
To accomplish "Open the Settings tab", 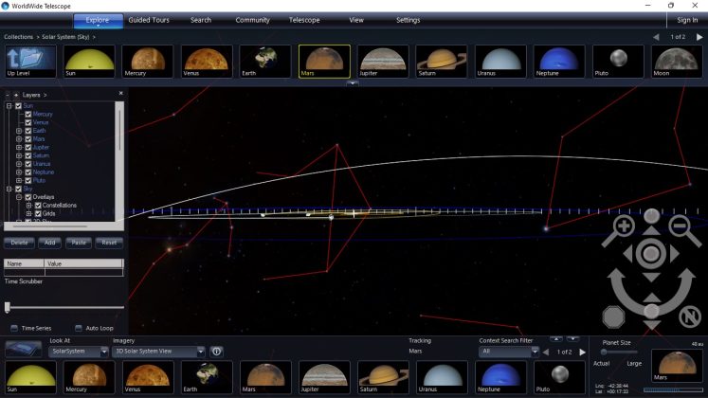I will coord(408,20).
